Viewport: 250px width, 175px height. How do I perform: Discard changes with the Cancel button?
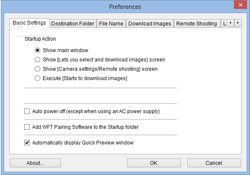pyautogui.click(x=214, y=163)
